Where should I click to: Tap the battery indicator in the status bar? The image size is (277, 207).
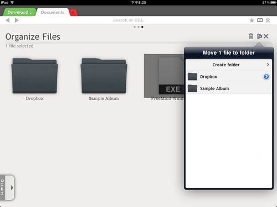[273, 3]
